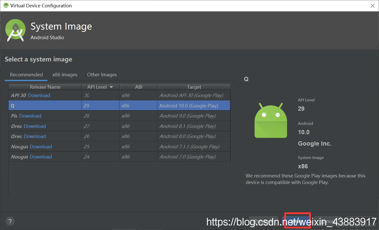Click the help question mark icon
This screenshot has height=230, width=379.
pyautogui.click(x=10, y=221)
